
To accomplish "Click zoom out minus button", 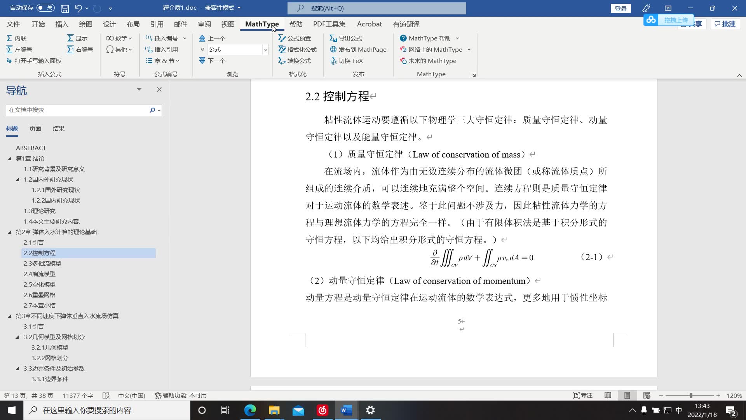I will tap(661, 395).
